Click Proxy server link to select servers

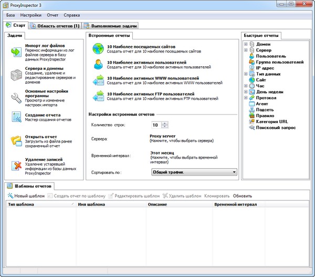[x=162, y=136]
